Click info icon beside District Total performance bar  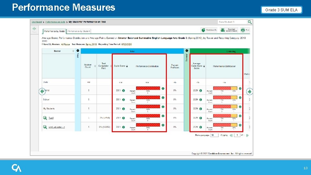coord(163,88)
